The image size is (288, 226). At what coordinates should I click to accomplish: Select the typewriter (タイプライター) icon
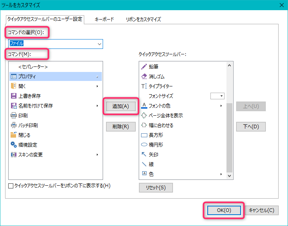coord(144,86)
